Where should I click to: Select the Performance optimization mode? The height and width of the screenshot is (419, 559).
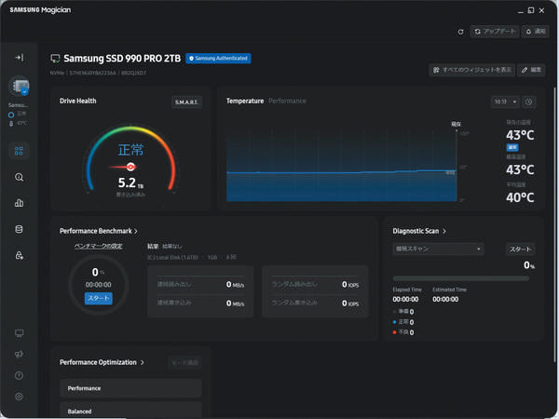pyautogui.click(x=130, y=388)
